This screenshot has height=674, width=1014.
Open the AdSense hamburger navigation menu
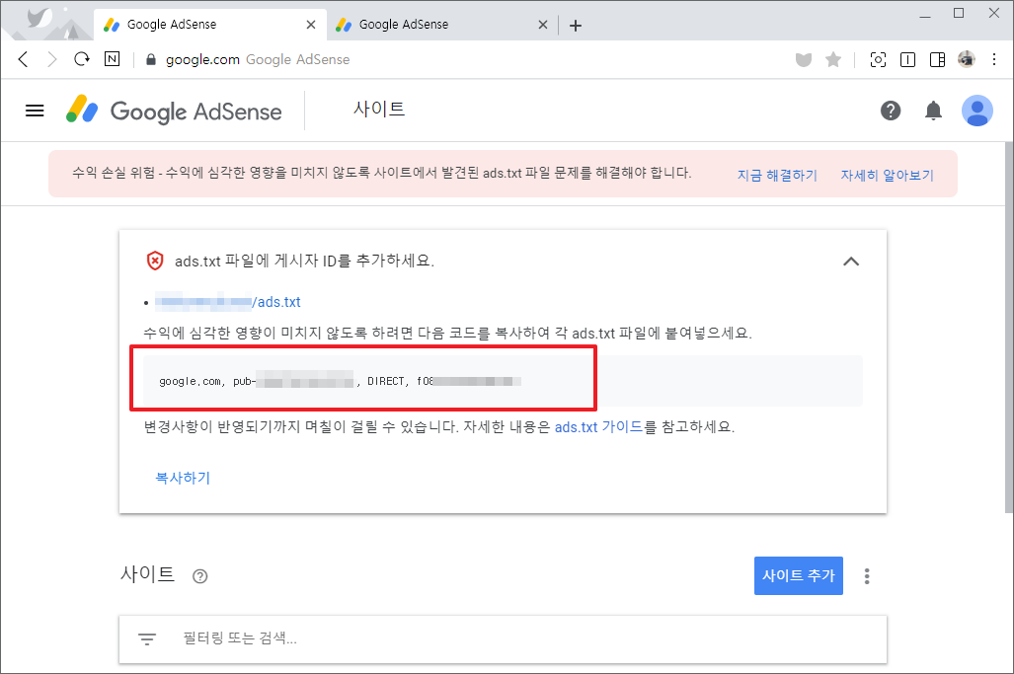(x=35, y=112)
